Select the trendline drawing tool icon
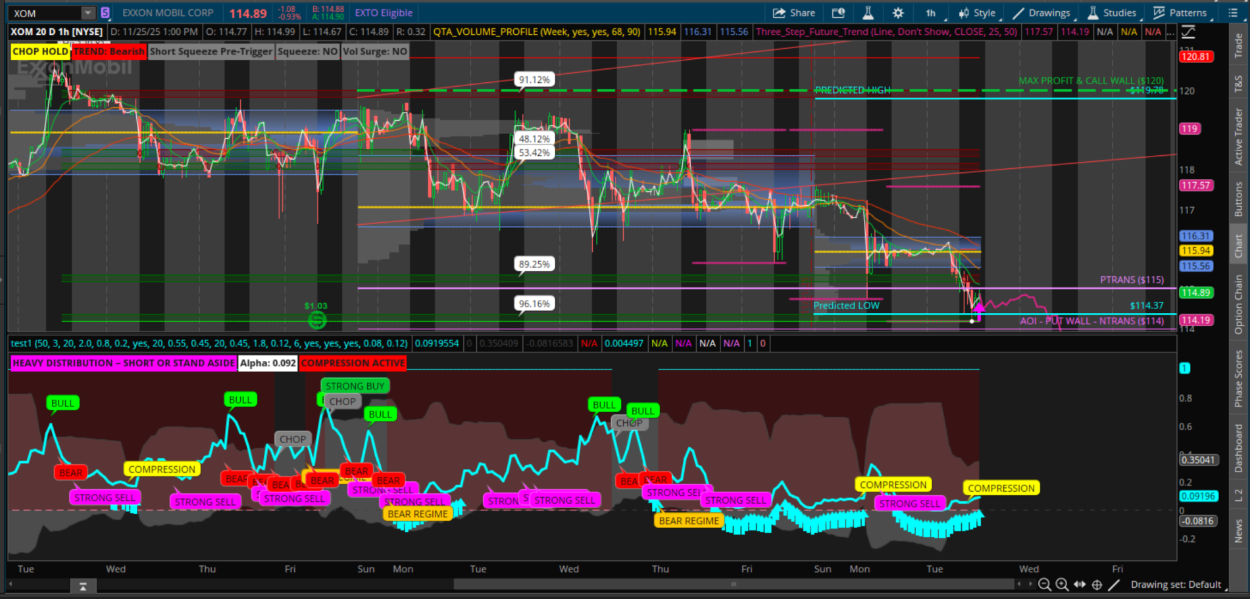 click(x=1114, y=585)
